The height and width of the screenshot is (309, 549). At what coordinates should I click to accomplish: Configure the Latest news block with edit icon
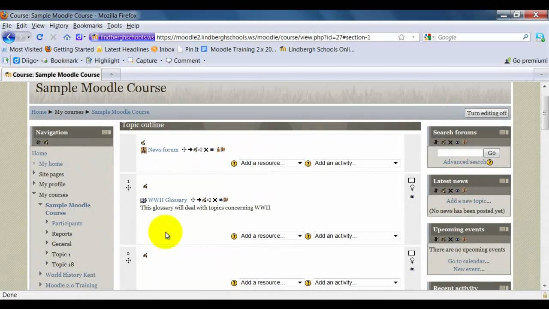[443, 191]
